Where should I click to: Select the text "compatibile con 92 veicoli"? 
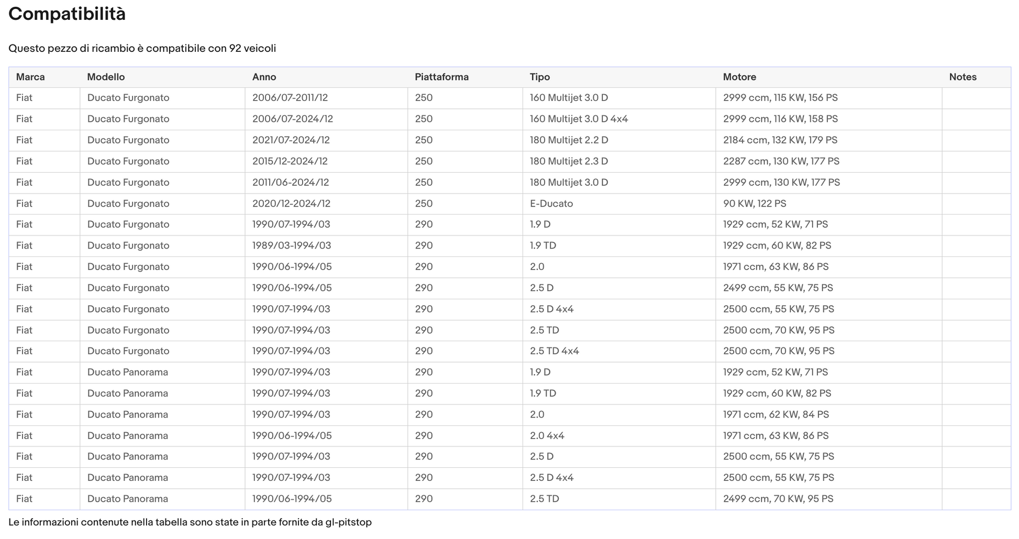tap(211, 49)
